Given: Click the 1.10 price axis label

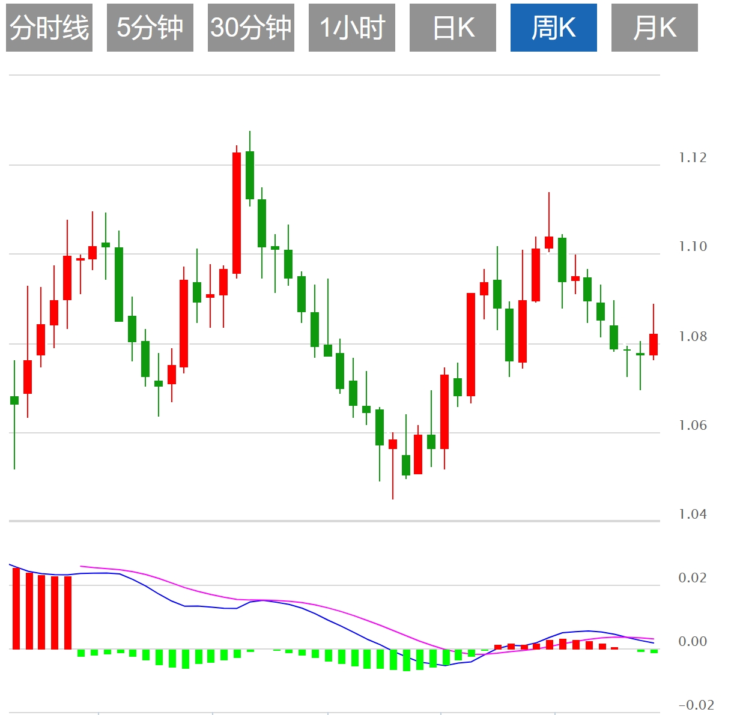Looking at the screenshot, I should (693, 247).
